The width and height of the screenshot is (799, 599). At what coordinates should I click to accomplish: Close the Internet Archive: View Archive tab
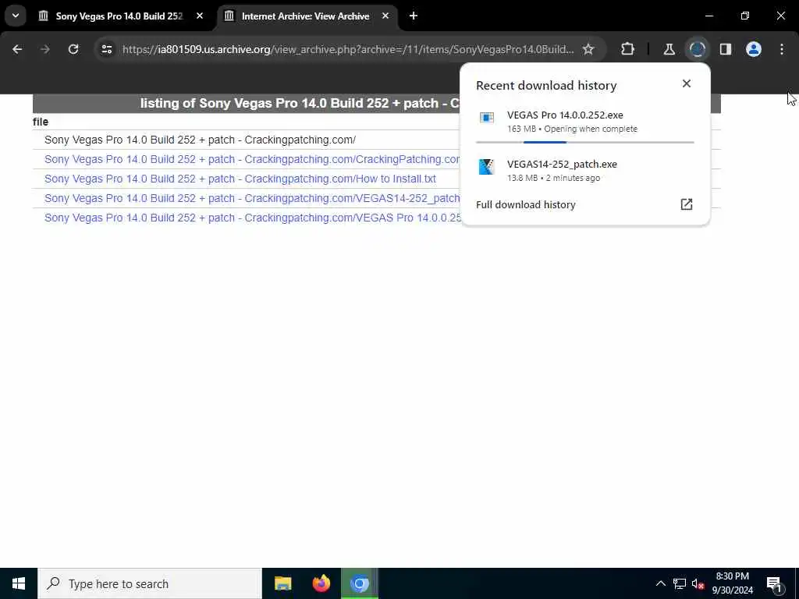click(385, 16)
